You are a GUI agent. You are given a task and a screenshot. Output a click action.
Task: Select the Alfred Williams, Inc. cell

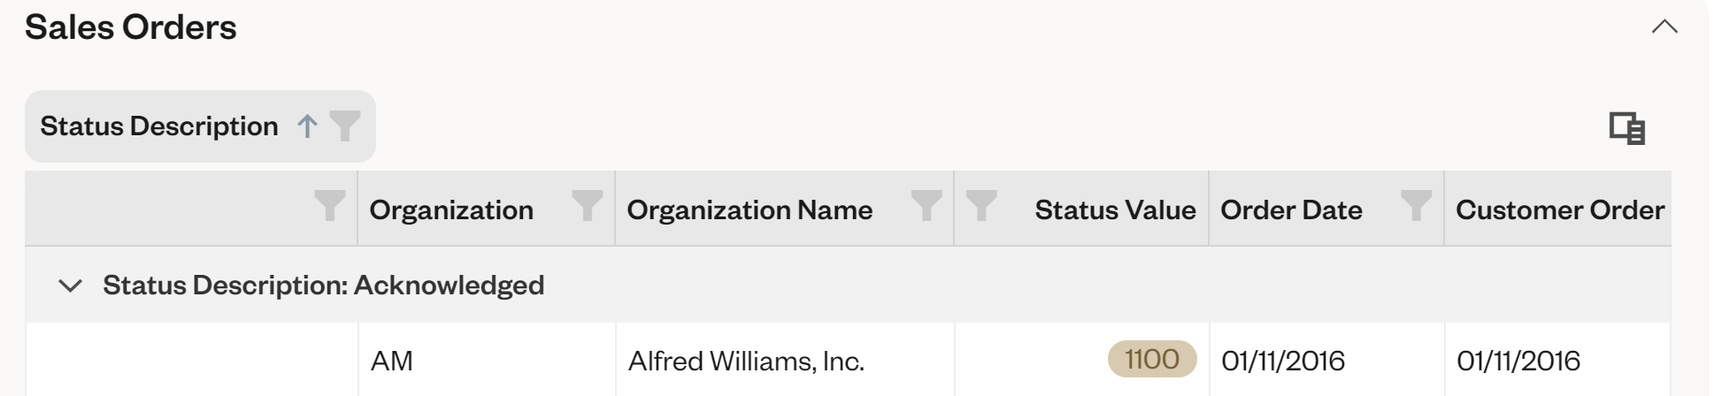click(x=746, y=361)
